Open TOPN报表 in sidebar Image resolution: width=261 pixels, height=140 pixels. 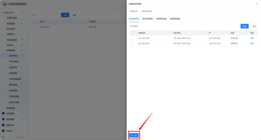click(14, 62)
